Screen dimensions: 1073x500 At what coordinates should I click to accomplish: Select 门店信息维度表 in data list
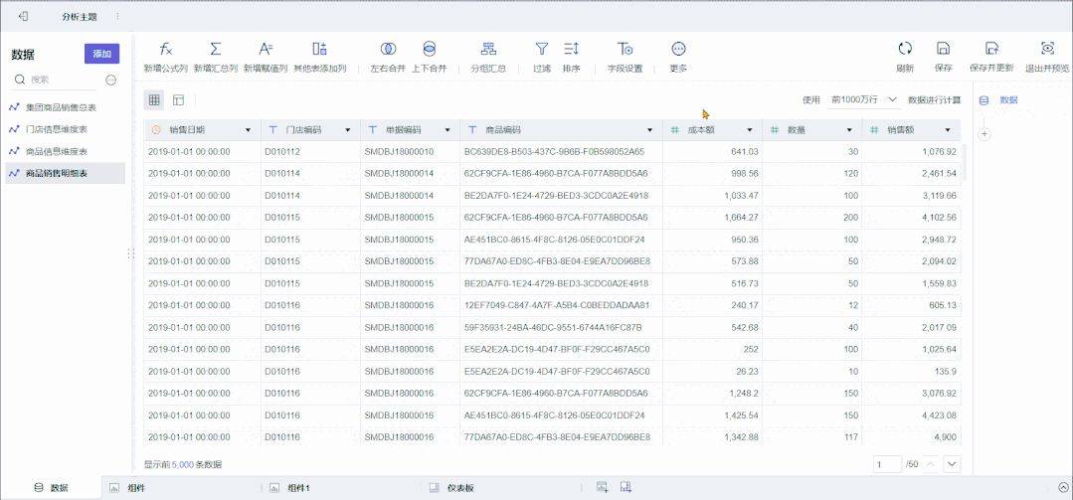[x=63, y=129]
